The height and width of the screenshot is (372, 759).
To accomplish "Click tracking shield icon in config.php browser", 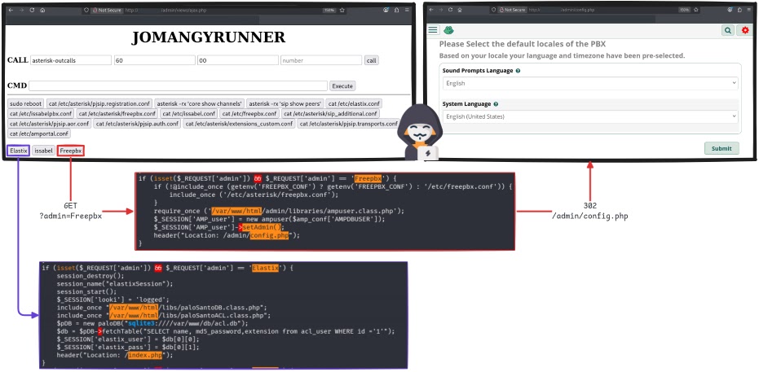I will click(494, 10).
